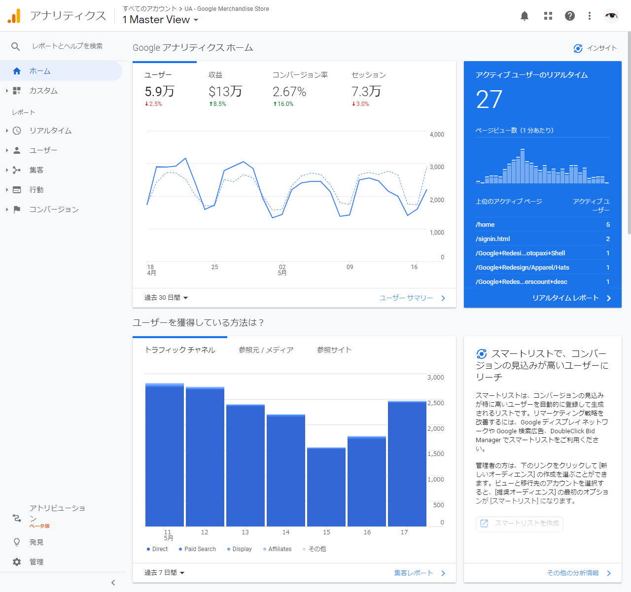This screenshot has width=631, height=592.
Task: Click arrow next to ユーザー サマリー link
Action: [443, 298]
